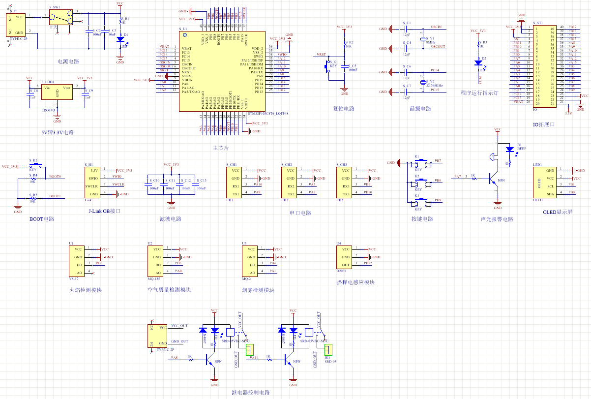Screen dimensions: 591x399
Task: Select the S_K2 BOOT key switch
Action: click(x=33, y=165)
